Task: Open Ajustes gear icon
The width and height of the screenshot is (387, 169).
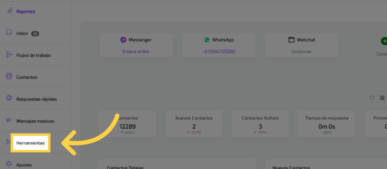Action: pos(9,164)
